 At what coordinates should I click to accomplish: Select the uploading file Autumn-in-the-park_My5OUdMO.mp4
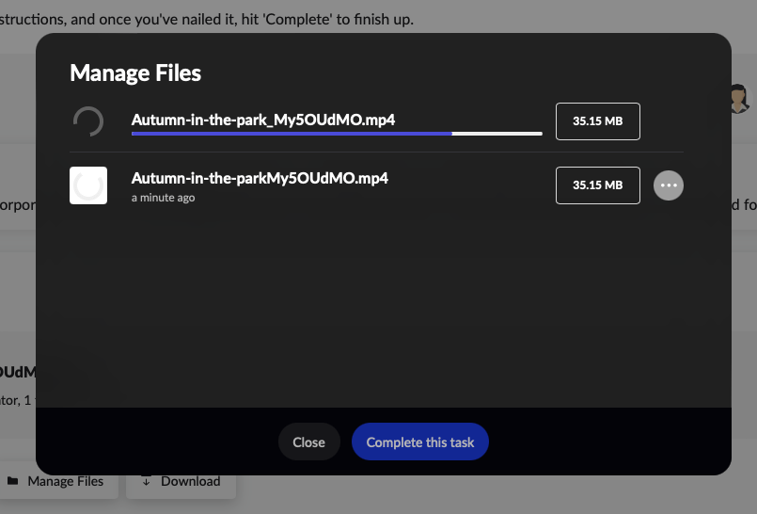(x=262, y=120)
